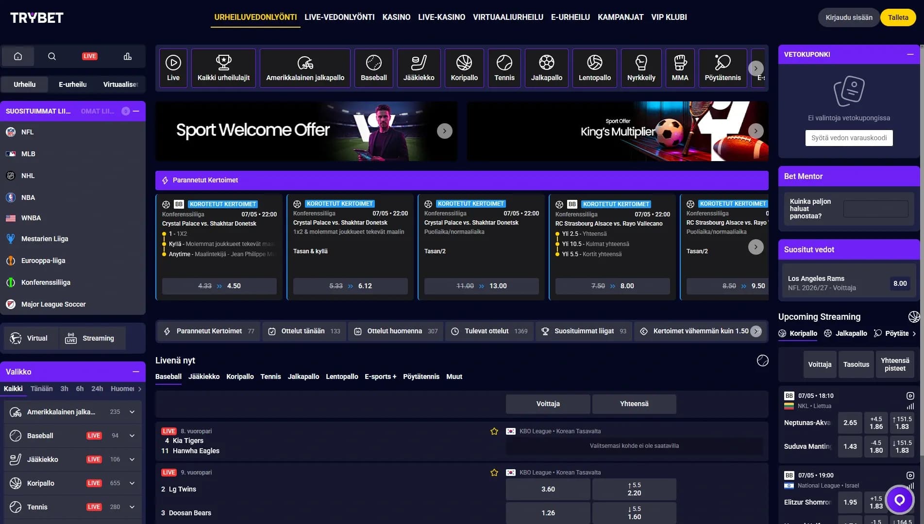Collapse the Suosituimmat liigat panel
Viewport: 924px width, 524px height.
coord(136,111)
